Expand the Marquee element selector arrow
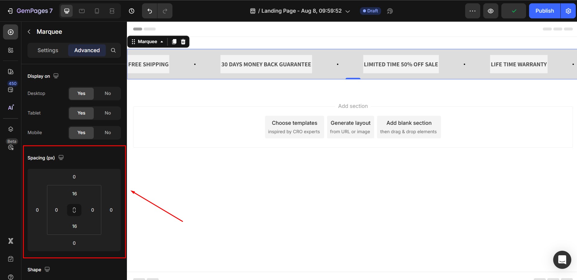The height and width of the screenshot is (280, 577). click(x=162, y=42)
